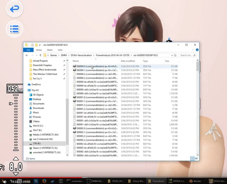Go back with Explorer back arrow
This screenshot has width=227, height=184.
click(x=27, y=55)
